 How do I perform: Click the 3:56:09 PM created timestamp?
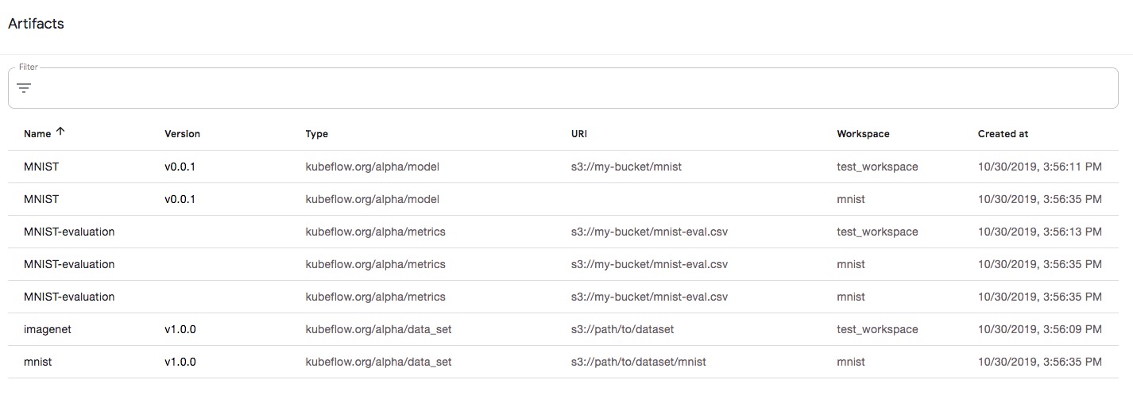[x=1039, y=329]
